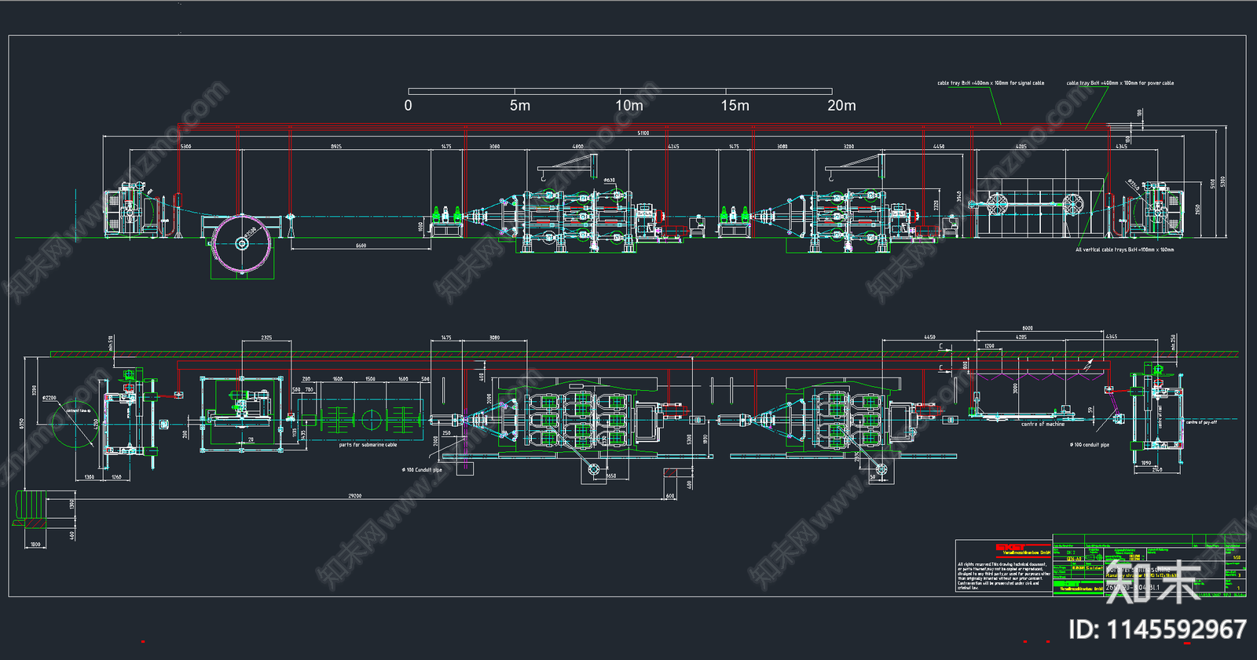Screen dimensions: 1257x660
Task: Click the "2140" dimension under the pay-off
Action: (1157, 469)
